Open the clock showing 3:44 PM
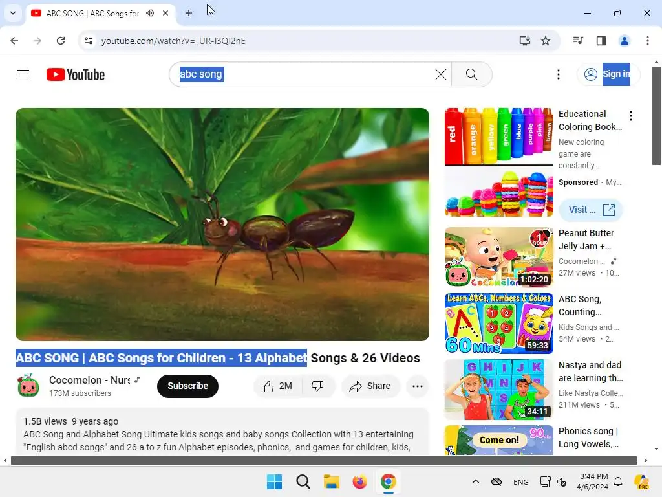The width and height of the screenshot is (662, 497). coord(593,481)
